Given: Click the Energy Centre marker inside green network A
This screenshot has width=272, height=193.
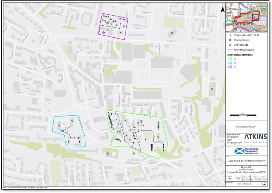Looking at the screenshot, I should tap(142, 121).
